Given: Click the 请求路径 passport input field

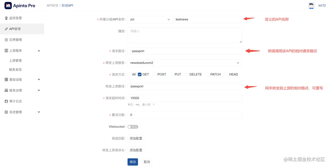Looking at the screenshot, I should pos(185,51).
